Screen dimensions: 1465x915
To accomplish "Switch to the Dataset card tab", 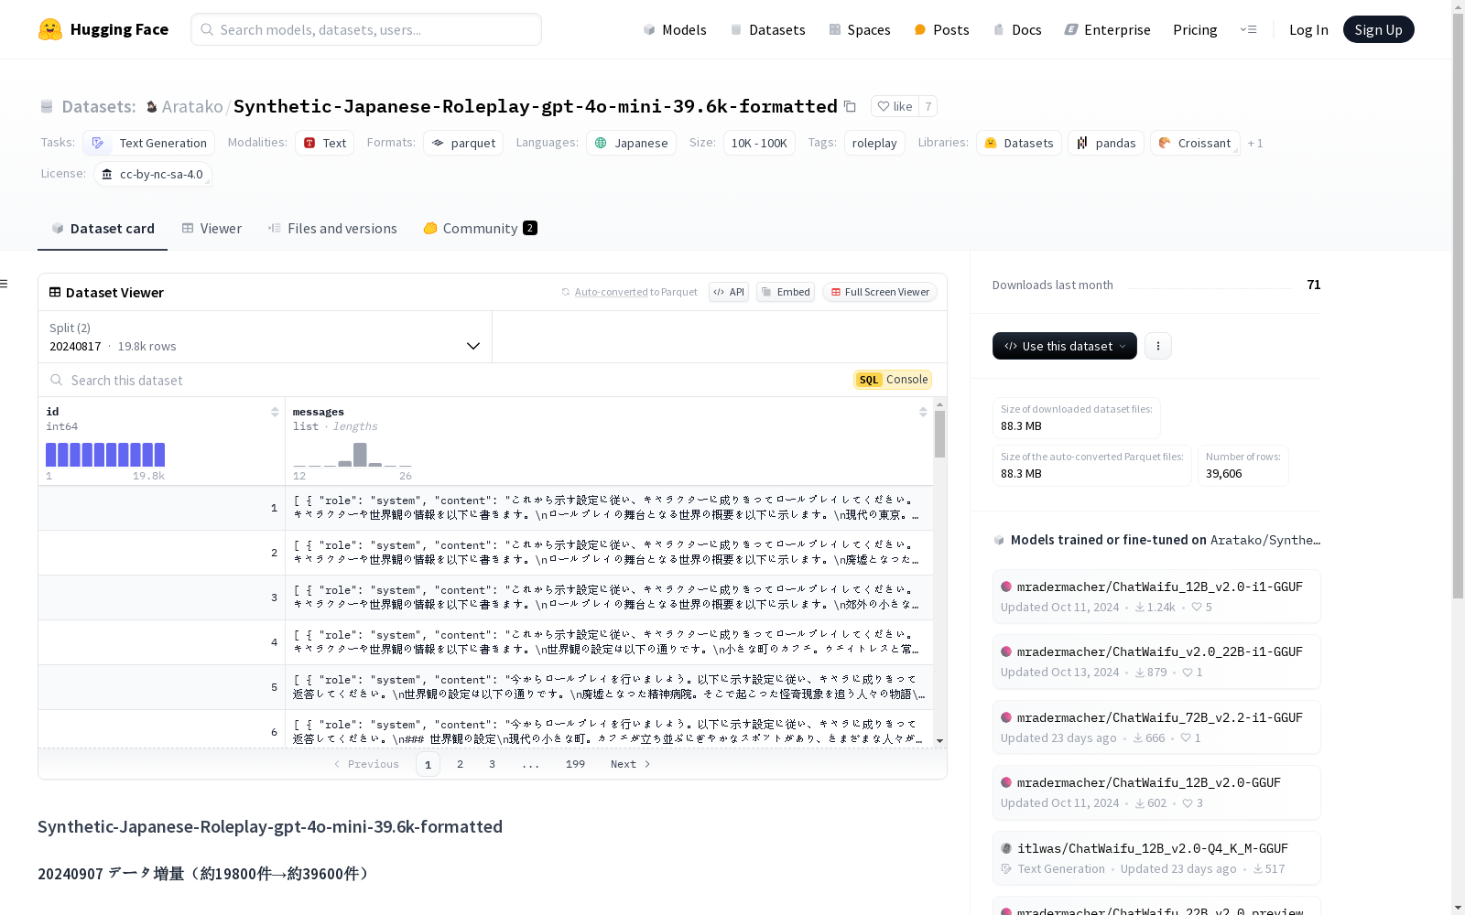I will [x=103, y=229].
